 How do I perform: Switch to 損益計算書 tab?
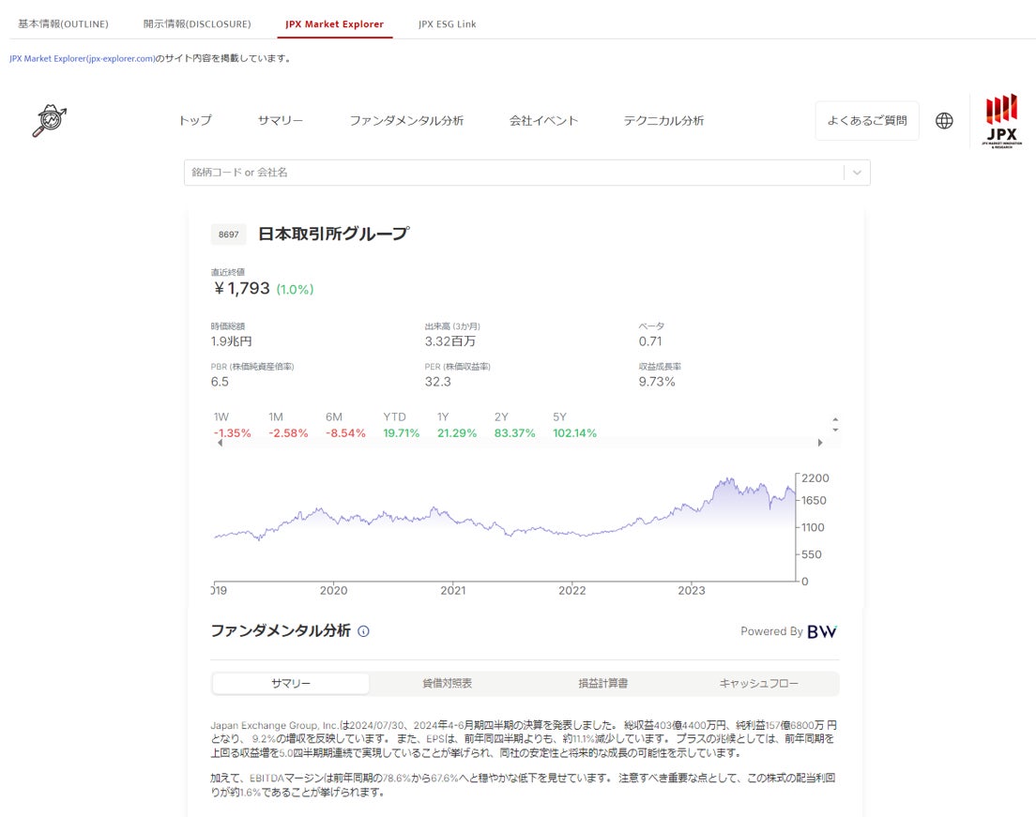(603, 684)
